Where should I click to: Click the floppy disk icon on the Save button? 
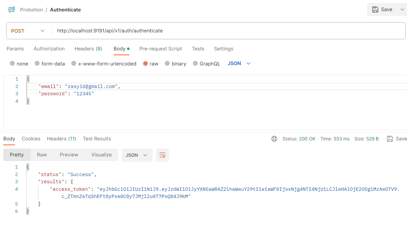click(x=376, y=9)
